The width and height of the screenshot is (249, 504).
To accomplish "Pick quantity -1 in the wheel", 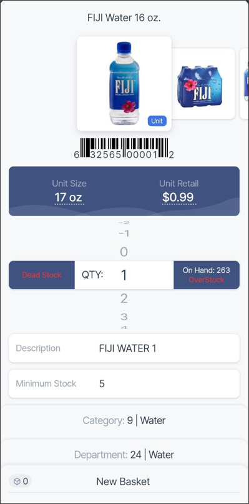I will pos(124,234).
